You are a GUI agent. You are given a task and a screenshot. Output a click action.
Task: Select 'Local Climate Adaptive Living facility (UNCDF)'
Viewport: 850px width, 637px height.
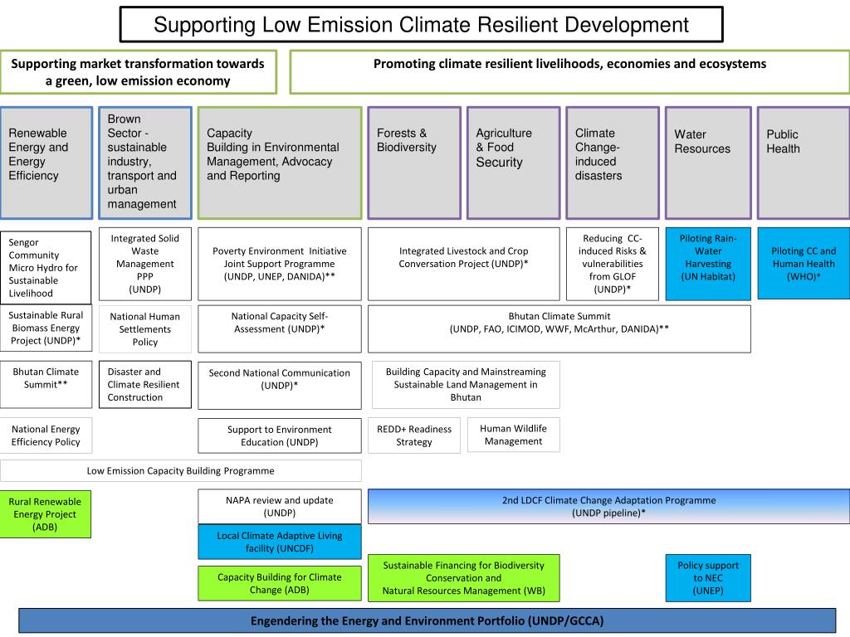tap(280, 542)
